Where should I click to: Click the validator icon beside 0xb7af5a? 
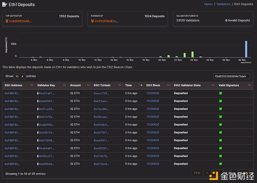click(38, 117)
